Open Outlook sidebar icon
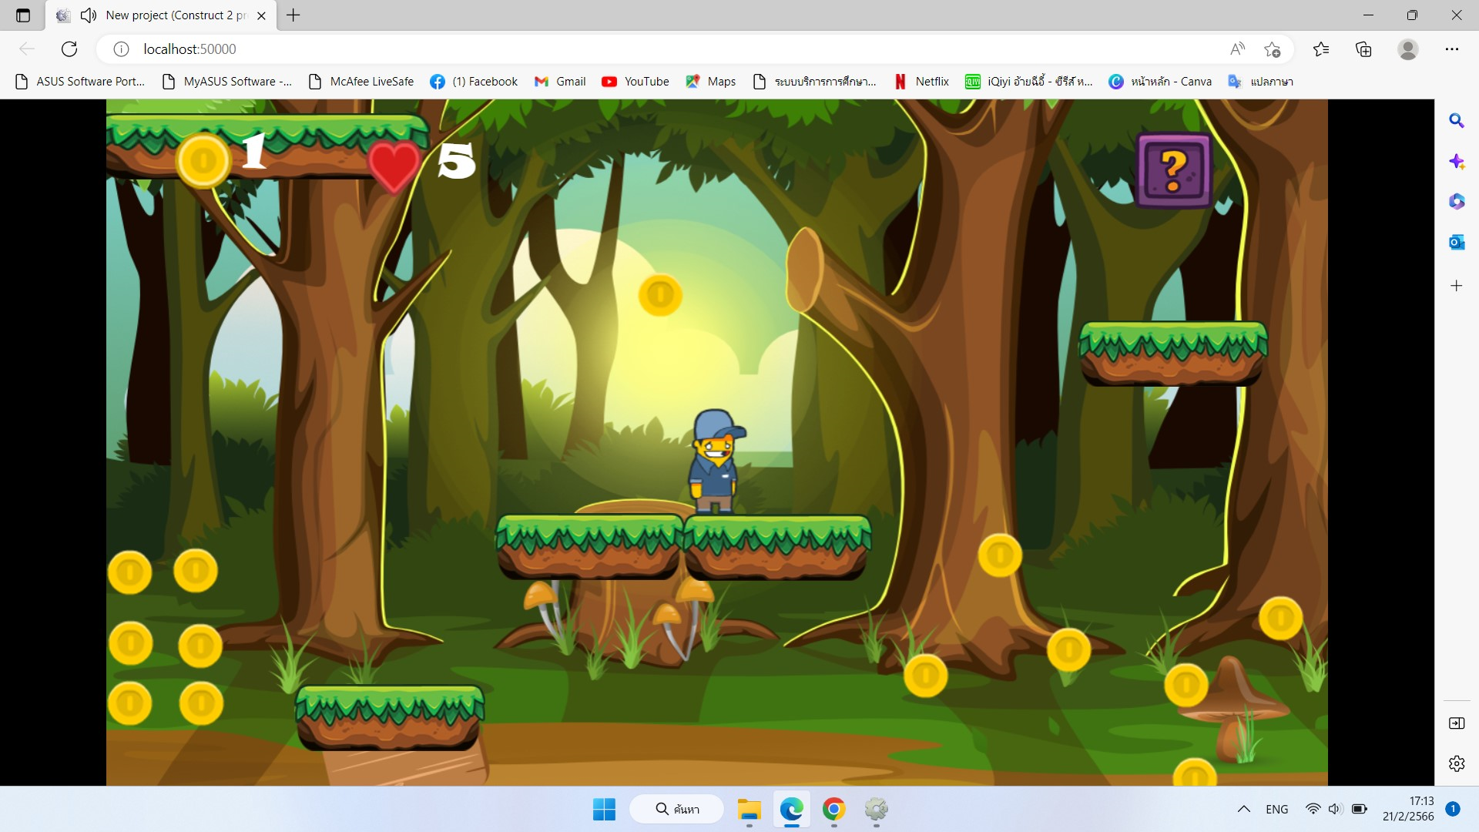 coord(1456,243)
